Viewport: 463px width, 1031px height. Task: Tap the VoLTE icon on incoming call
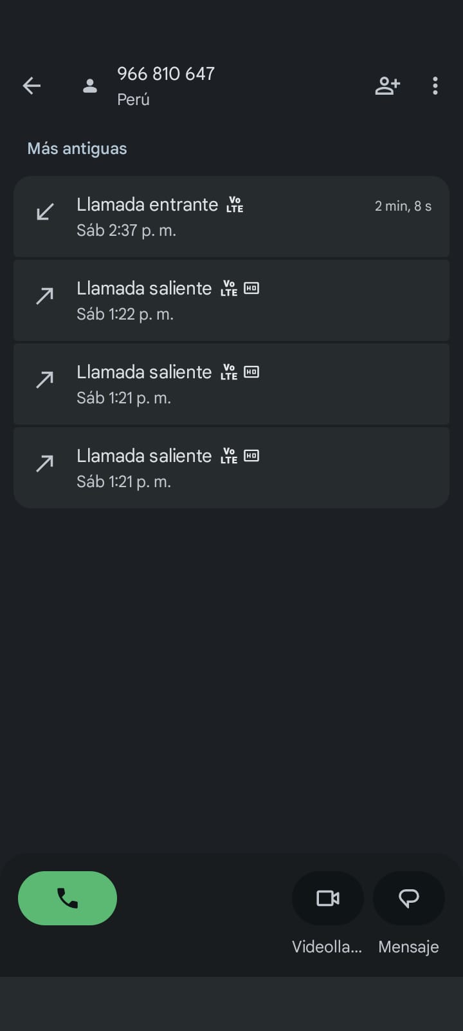tap(235, 205)
